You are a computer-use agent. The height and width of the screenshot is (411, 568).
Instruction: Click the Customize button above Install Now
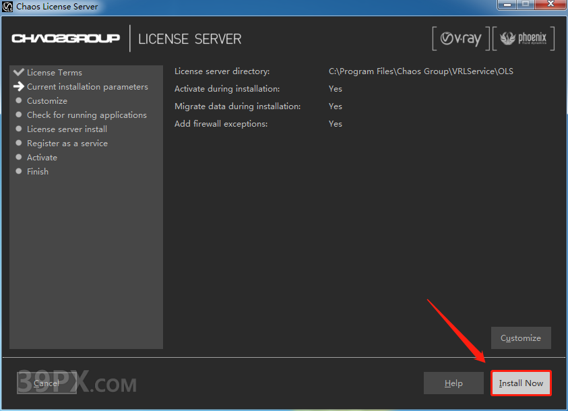click(x=521, y=338)
